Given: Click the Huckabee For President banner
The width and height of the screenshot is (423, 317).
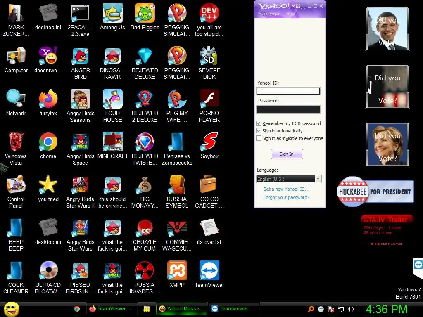Looking at the screenshot, I should tap(375, 192).
